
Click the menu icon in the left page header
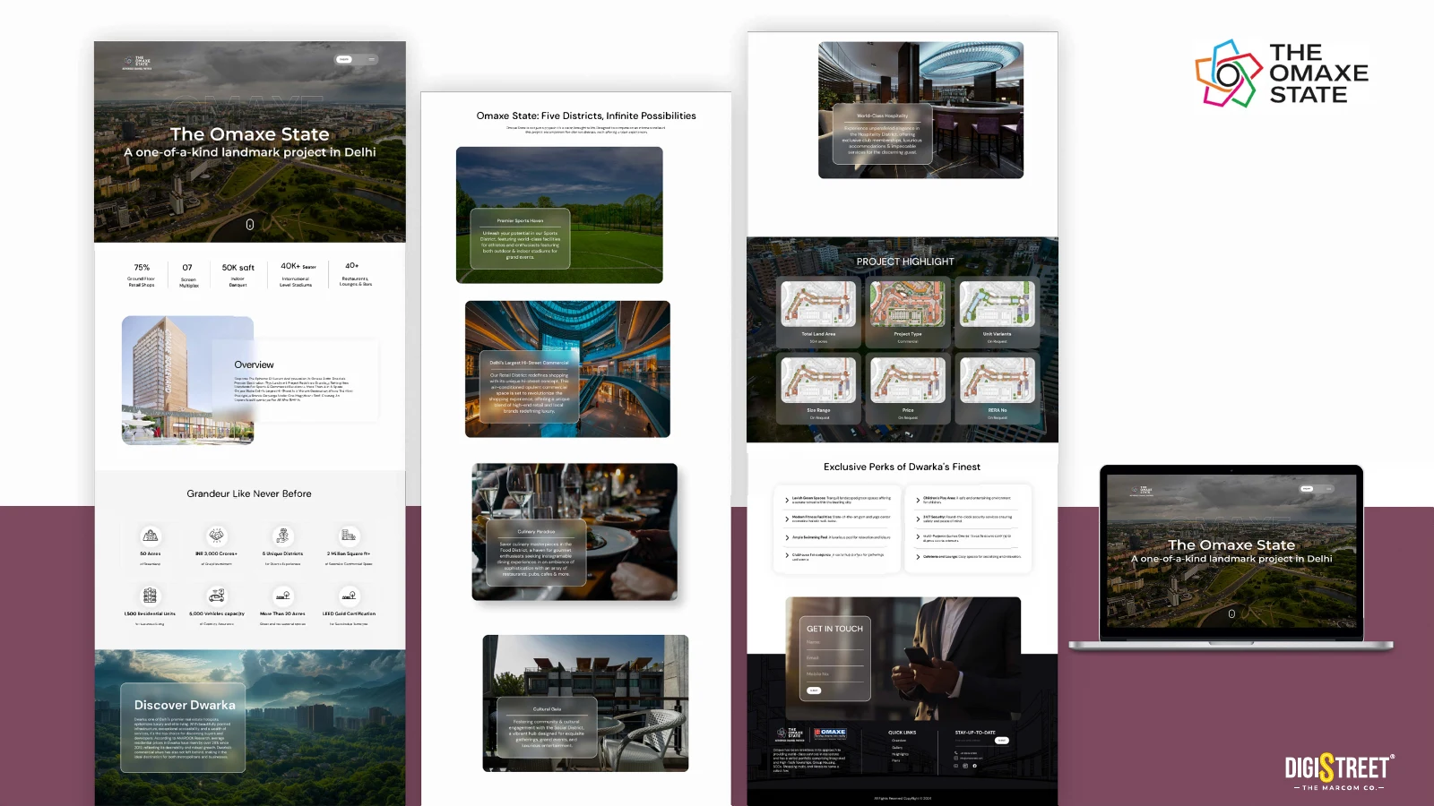click(372, 59)
